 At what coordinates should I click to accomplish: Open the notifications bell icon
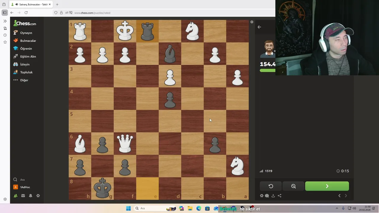tap(30, 196)
